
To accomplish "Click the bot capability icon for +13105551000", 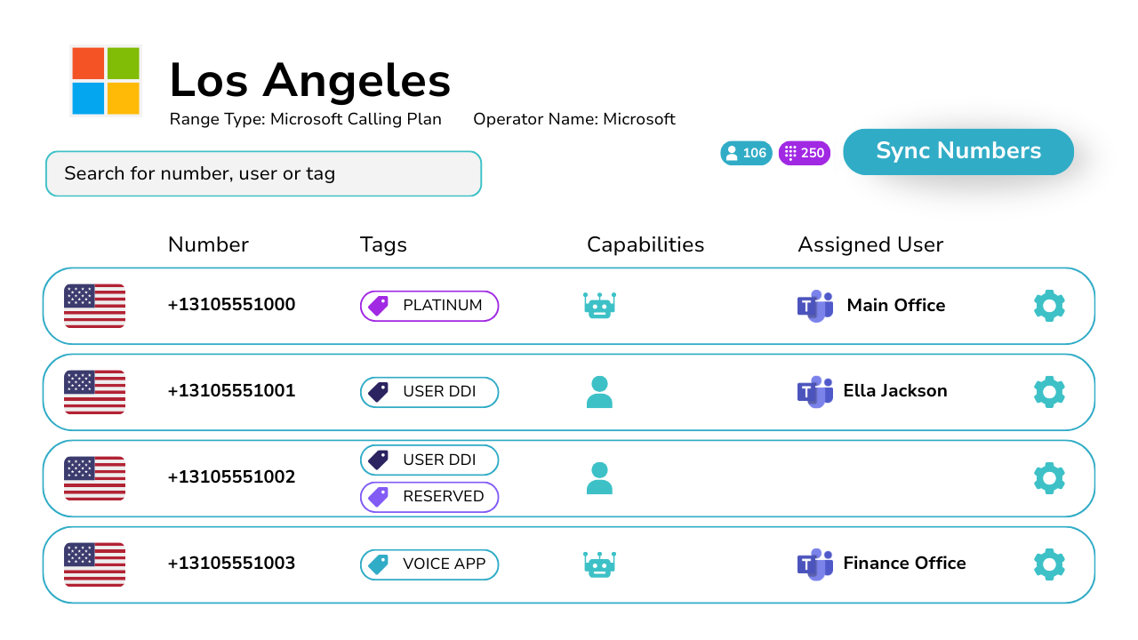I will tap(598, 306).
